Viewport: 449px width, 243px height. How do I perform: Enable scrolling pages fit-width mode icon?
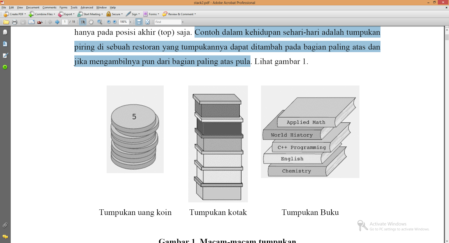pyautogui.click(x=139, y=22)
